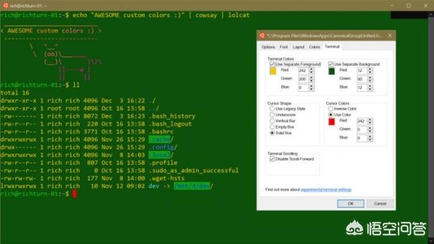Uncheck Disable Scroll-Forward checkbox
434x244 pixels.
click(x=272, y=159)
